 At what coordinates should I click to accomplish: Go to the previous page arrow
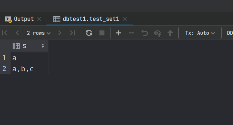17,33
